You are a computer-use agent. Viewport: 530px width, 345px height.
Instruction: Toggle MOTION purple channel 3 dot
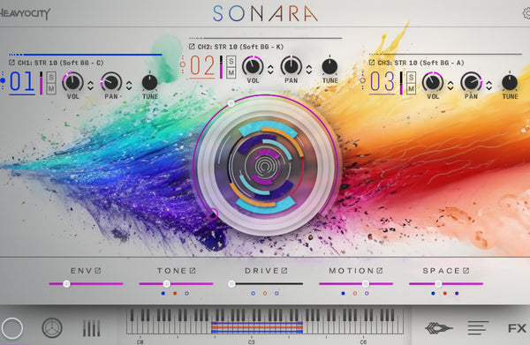(367, 293)
